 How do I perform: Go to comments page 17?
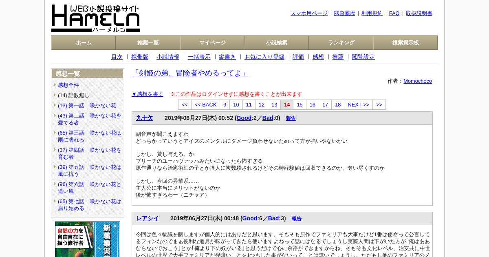click(x=325, y=105)
